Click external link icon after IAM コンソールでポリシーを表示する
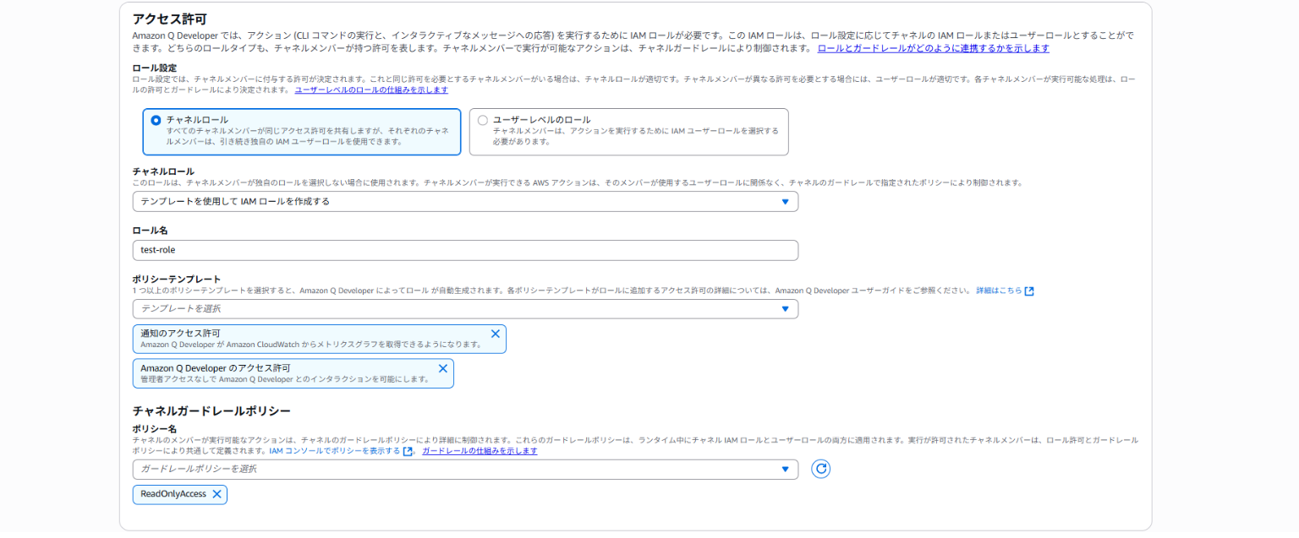Image resolution: width=1299 pixels, height=538 pixels. click(408, 451)
